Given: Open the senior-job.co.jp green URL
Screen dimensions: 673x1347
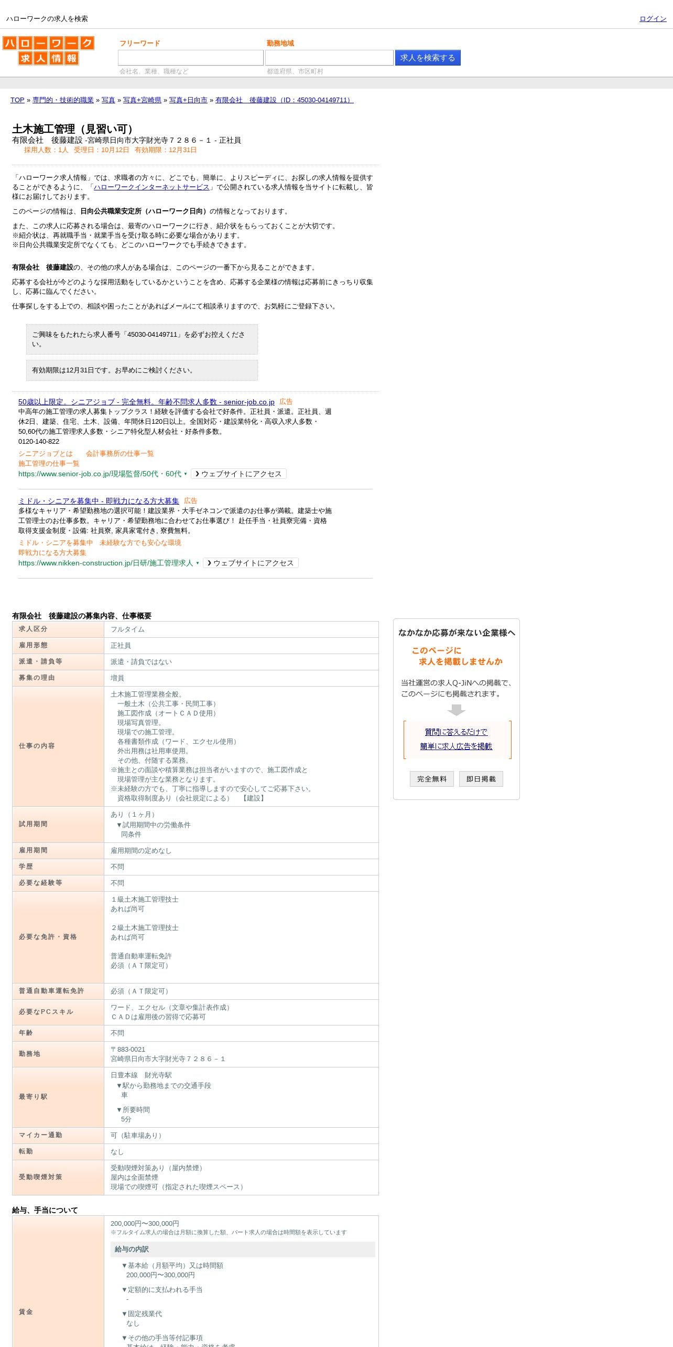Looking at the screenshot, I should pyautogui.click(x=100, y=474).
